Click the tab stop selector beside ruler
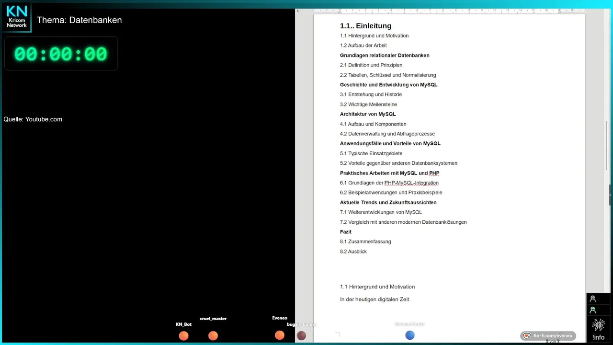This screenshot has height=345, width=613. point(298,11)
